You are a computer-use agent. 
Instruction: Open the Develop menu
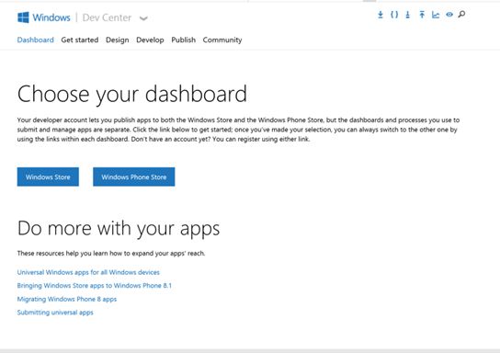(150, 40)
